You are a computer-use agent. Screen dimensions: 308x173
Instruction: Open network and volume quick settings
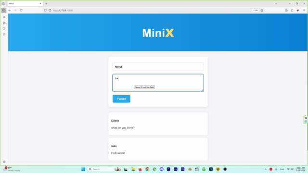(x=290, y=169)
